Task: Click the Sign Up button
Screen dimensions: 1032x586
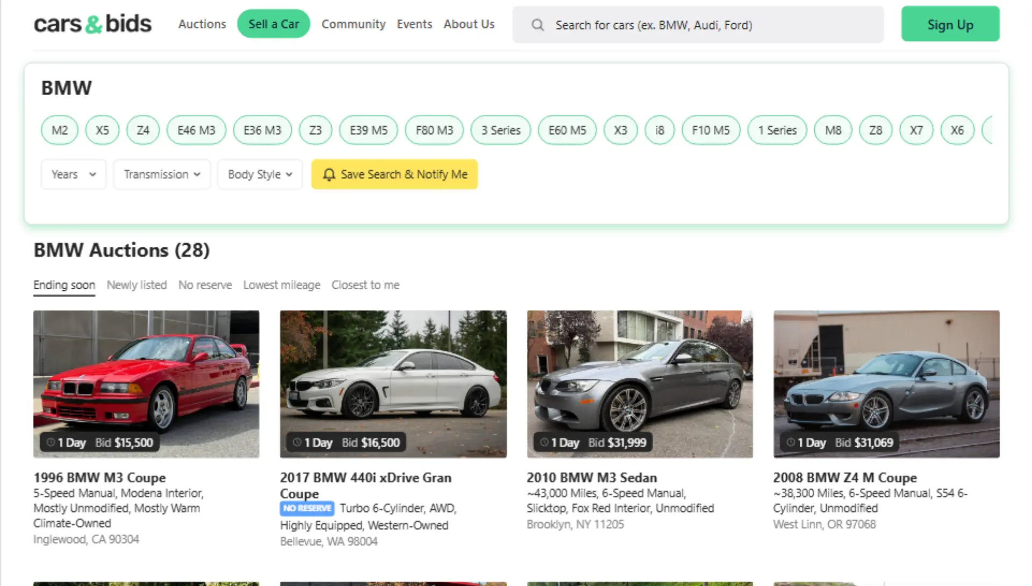Action: click(x=950, y=24)
